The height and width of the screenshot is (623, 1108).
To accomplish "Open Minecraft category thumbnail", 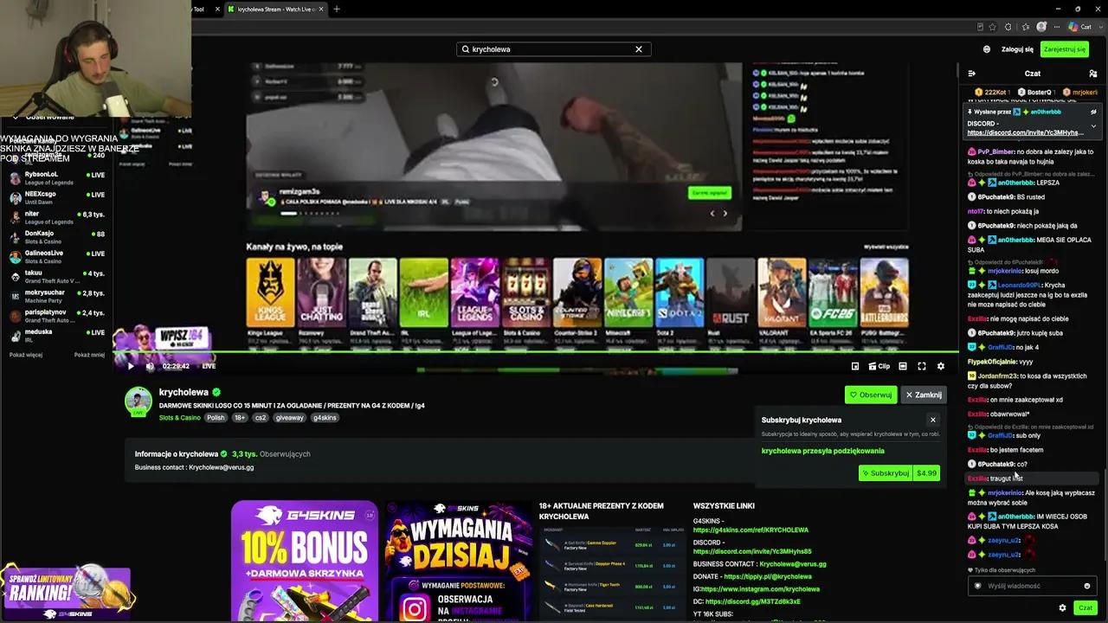I will click(x=628, y=292).
